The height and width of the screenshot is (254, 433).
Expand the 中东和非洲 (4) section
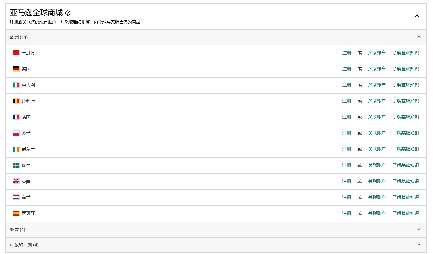(x=419, y=245)
